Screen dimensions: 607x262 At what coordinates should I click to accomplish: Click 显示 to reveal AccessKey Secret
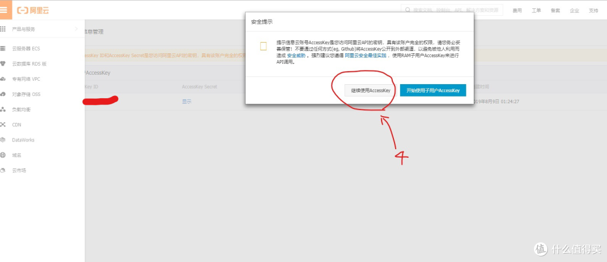click(x=187, y=102)
